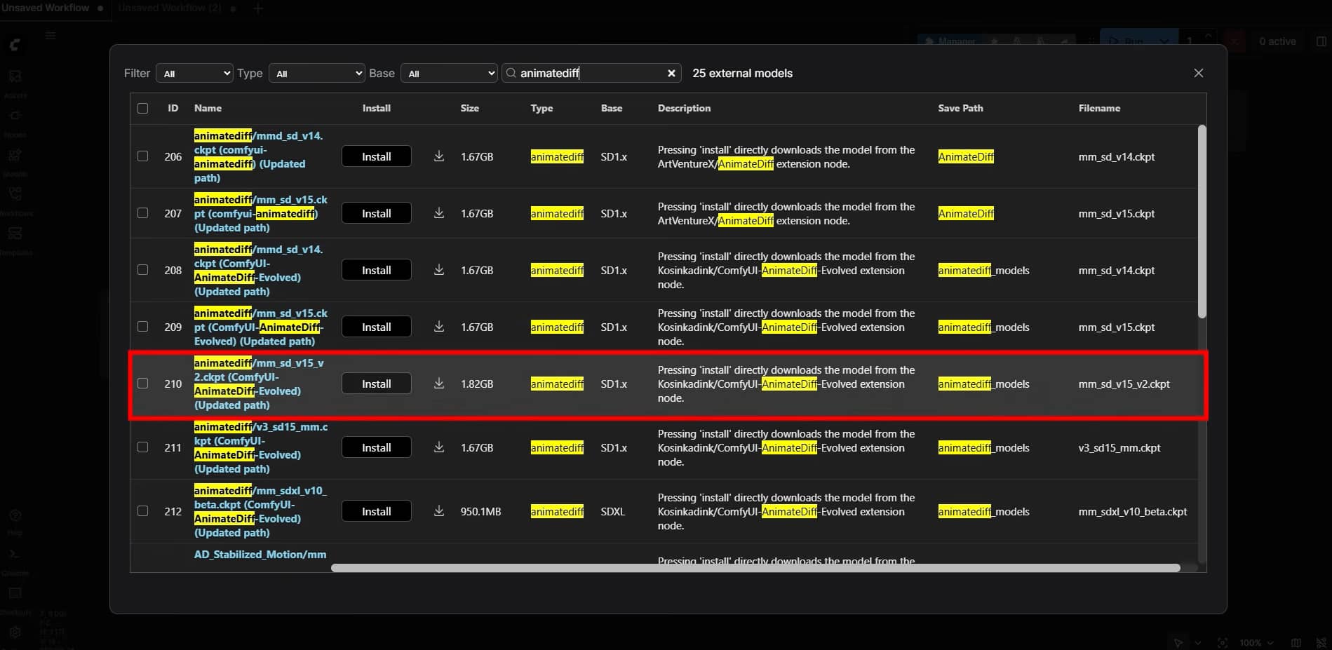1332x650 pixels.
Task: Click download icon for mm_sdxl_v10_beta.ckpt row
Action: click(439, 510)
